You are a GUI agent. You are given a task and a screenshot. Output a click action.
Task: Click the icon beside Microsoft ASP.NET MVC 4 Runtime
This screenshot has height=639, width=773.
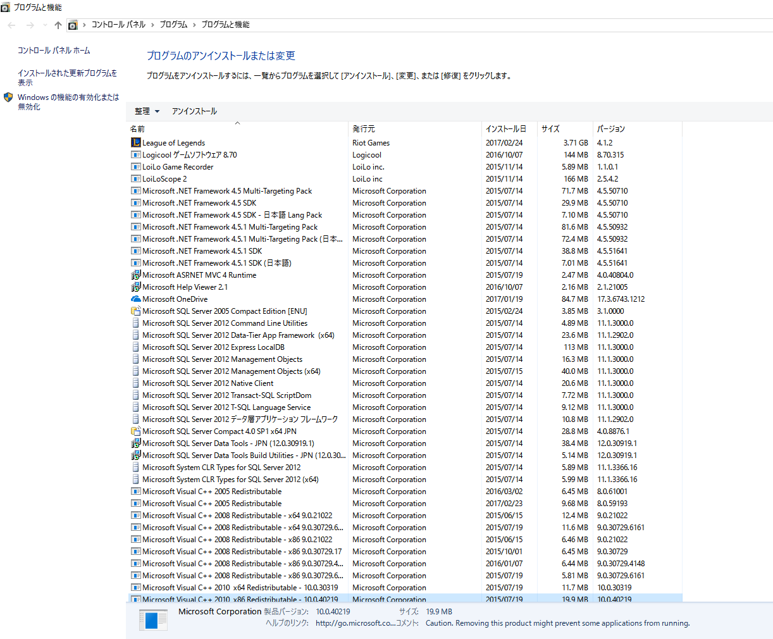[x=135, y=275]
